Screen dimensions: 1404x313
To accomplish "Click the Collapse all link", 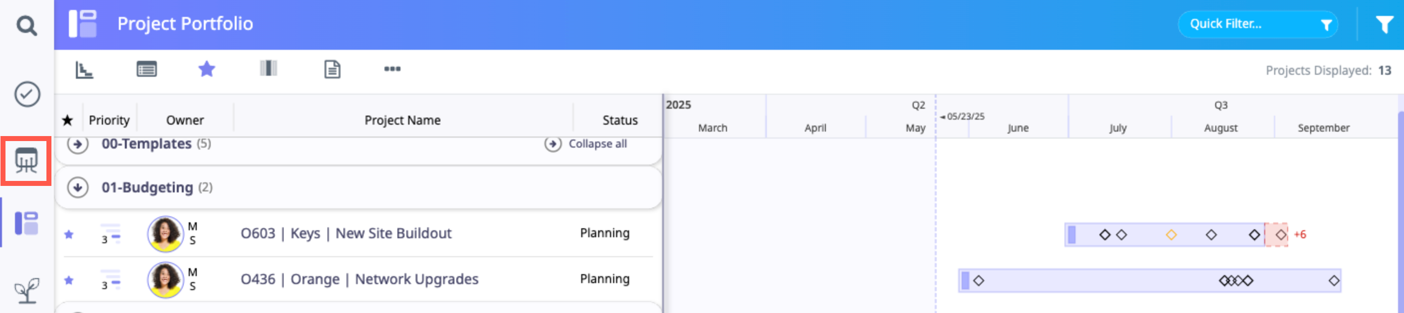I will pyautogui.click(x=597, y=144).
